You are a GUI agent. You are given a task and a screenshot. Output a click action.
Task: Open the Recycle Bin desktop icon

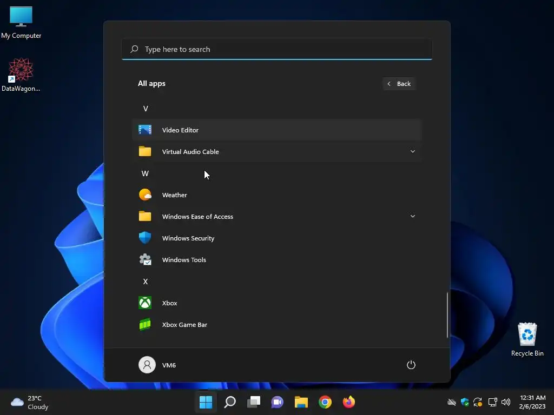pos(527,339)
